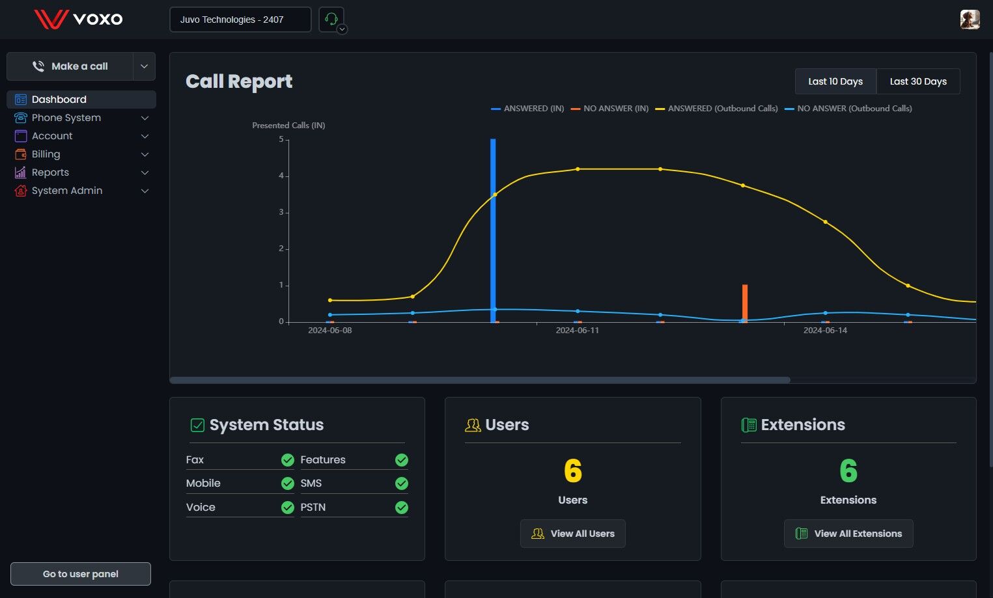Click the Extensions heading phone icon
Image resolution: width=993 pixels, height=598 pixels.
point(749,425)
